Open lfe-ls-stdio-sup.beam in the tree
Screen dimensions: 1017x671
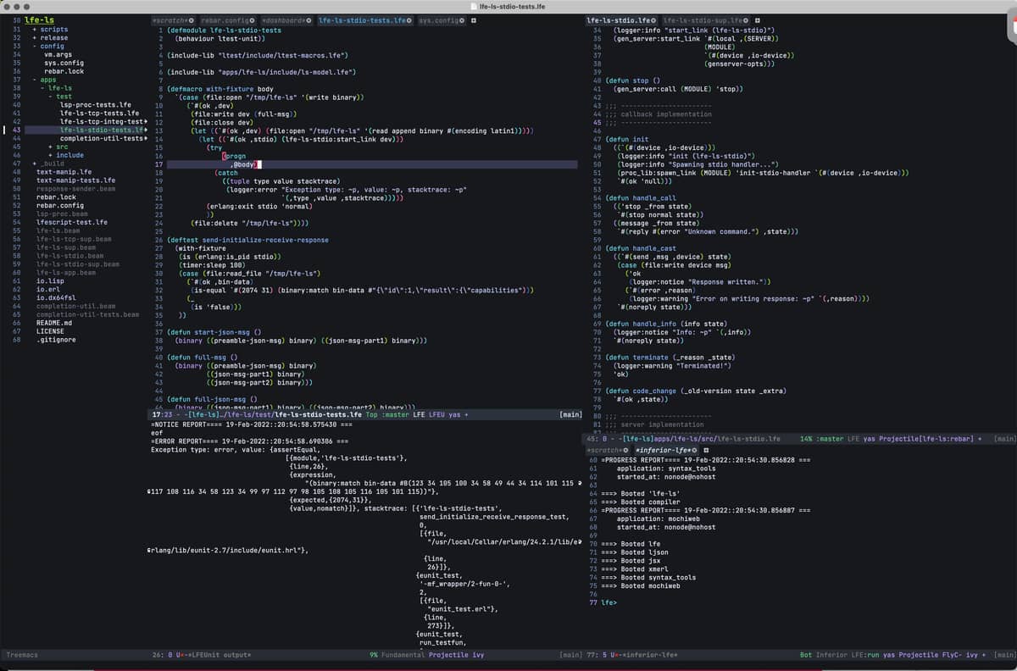(x=78, y=264)
